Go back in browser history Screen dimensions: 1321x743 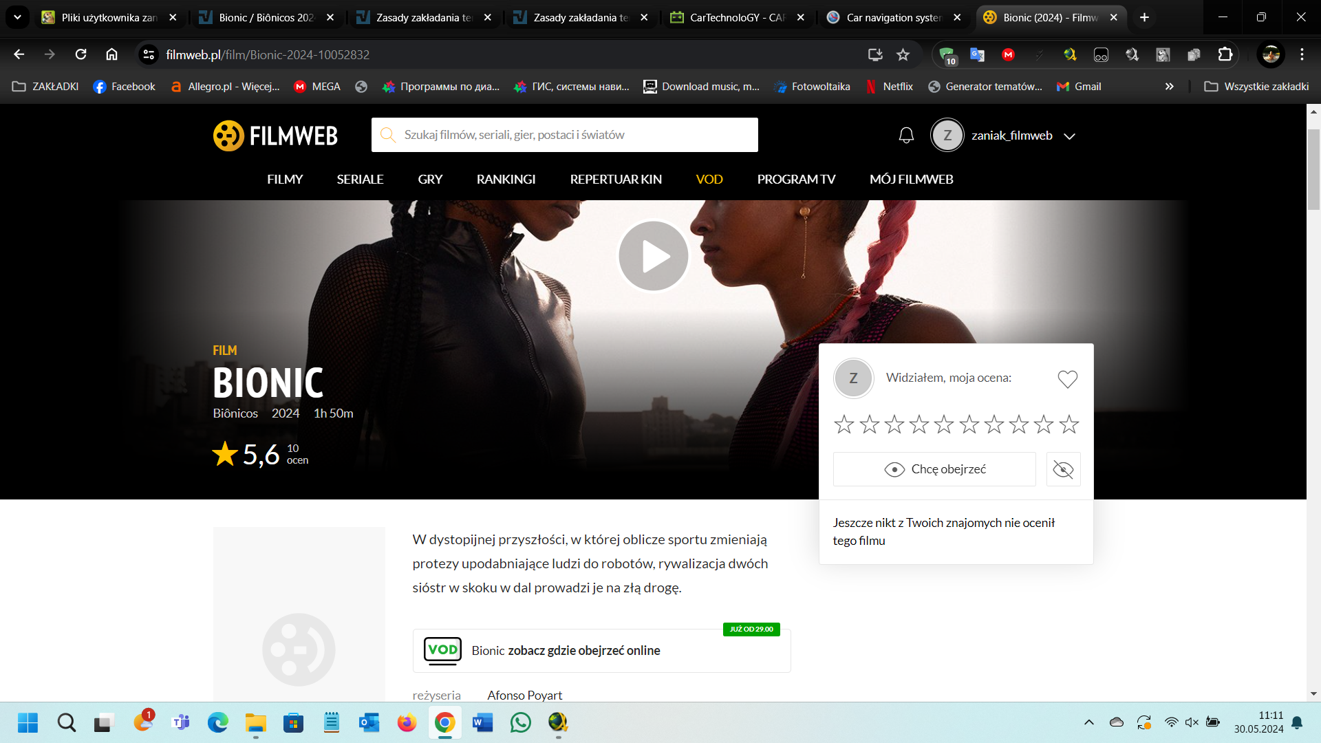tap(19, 54)
